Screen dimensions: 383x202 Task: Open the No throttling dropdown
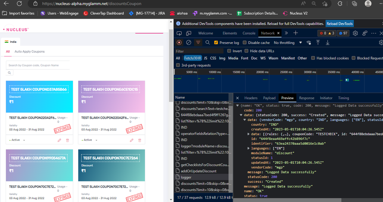coord(288,43)
